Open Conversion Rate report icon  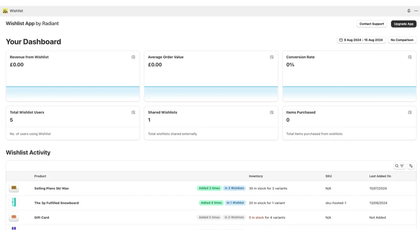pos(410,57)
